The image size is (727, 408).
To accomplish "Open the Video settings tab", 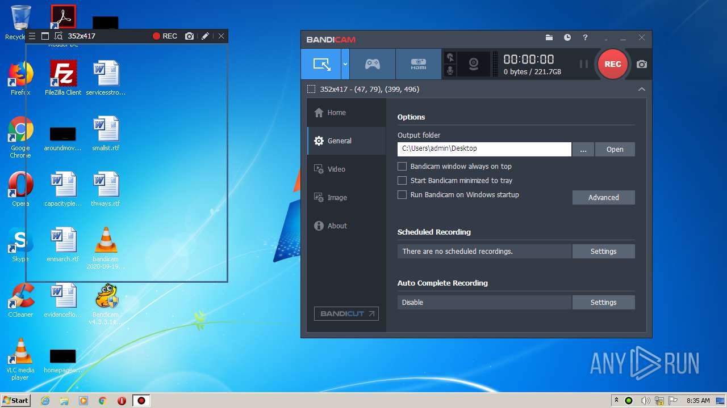I will click(x=346, y=169).
